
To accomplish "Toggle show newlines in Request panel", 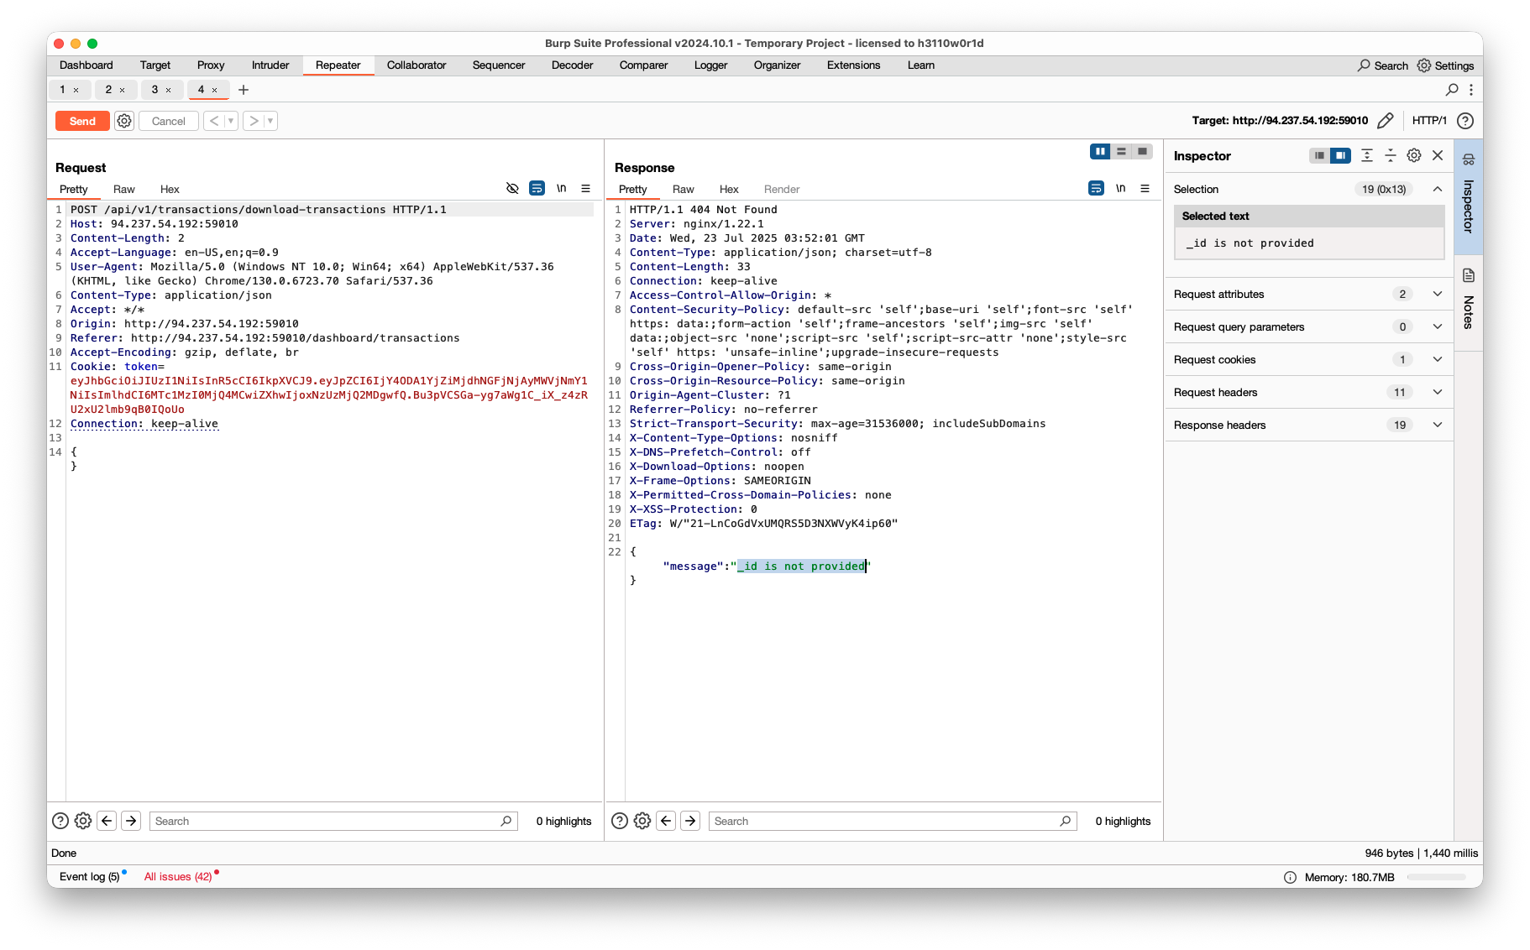I will (561, 189).
